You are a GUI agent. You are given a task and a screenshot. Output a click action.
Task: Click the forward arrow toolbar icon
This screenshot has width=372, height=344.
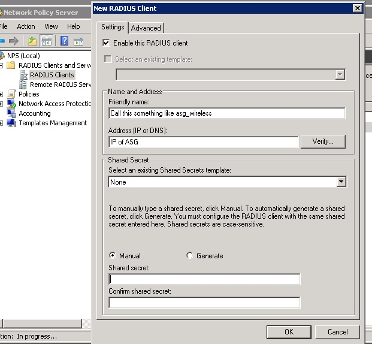pos(14,41)
